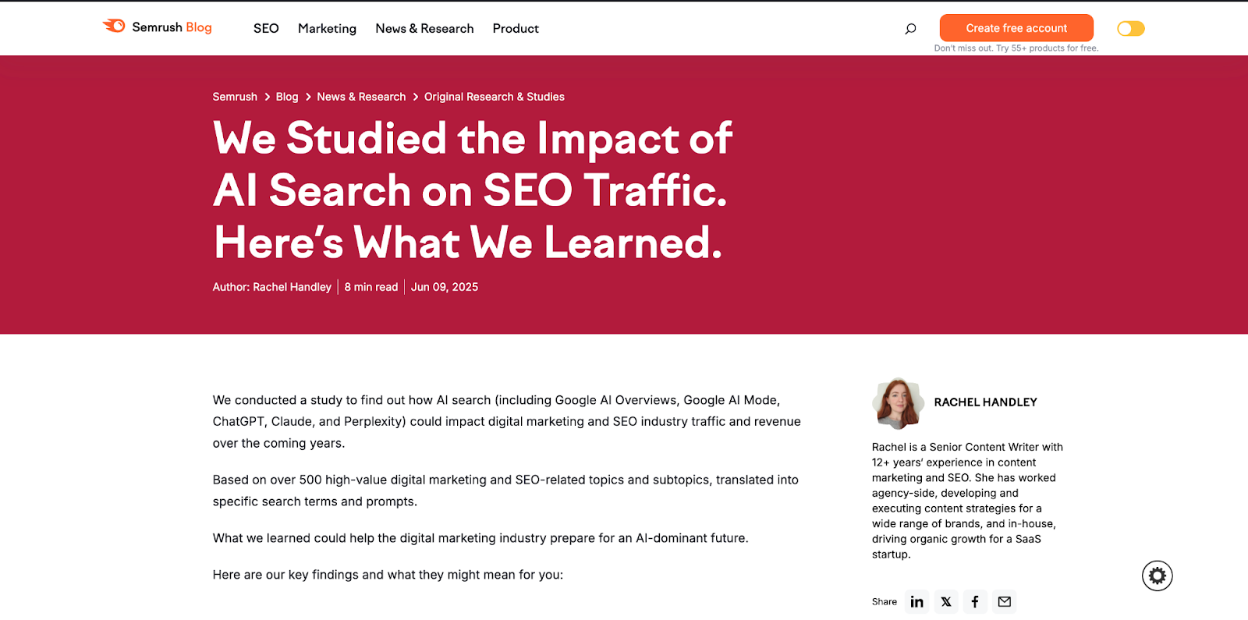Click author name Rachel Handley in byline
The width and height of the screenshot is (1248, 620).
coord(292,287)
